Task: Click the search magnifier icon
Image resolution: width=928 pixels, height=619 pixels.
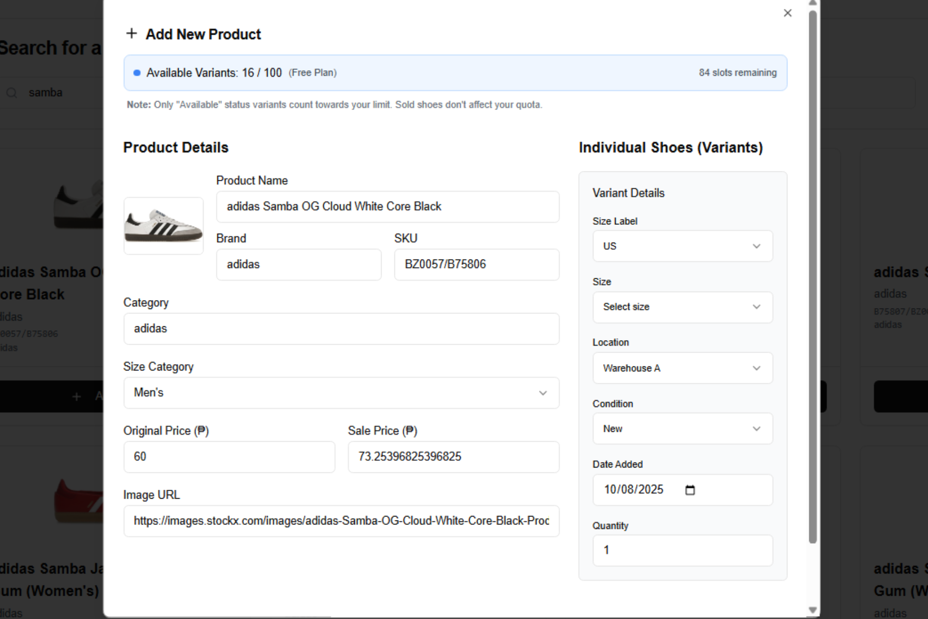Action: [11, 93]
